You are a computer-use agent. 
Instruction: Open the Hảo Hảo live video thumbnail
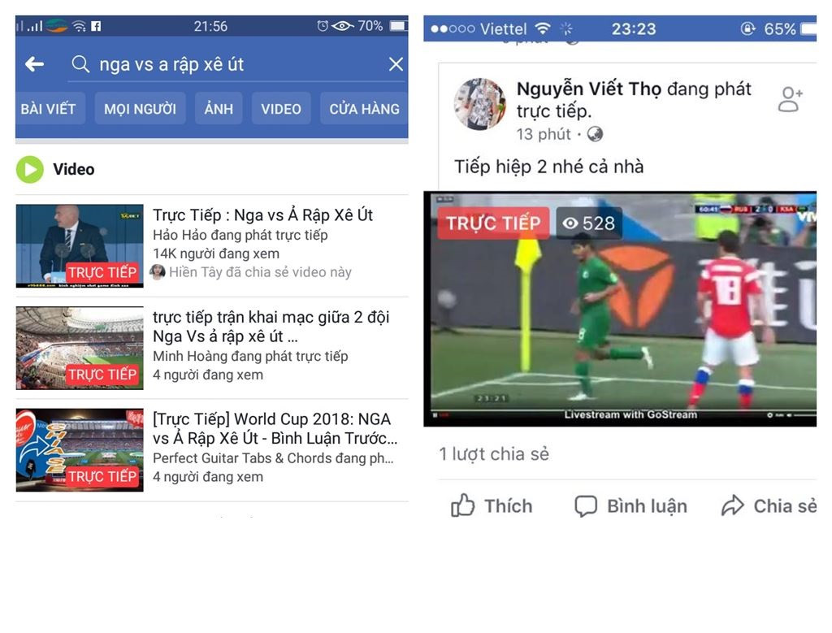[x=80, y=245]
